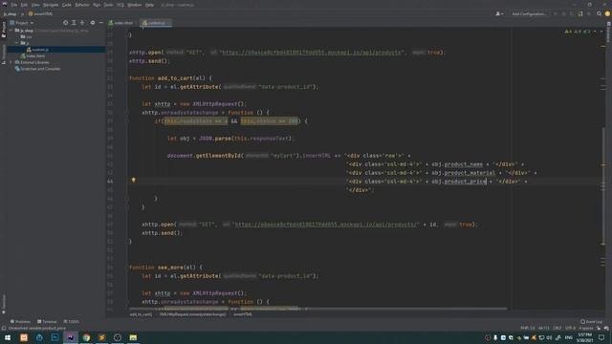The image size is (612, 344).
Task: Switch to the custom.js editor tab
Action: point(155,23)
